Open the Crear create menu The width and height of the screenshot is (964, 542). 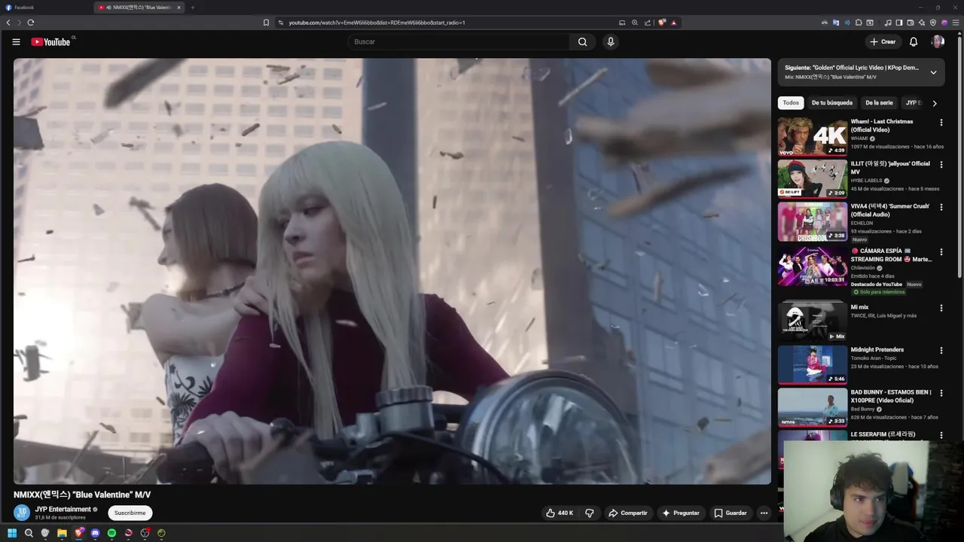[x=882, y=42]
